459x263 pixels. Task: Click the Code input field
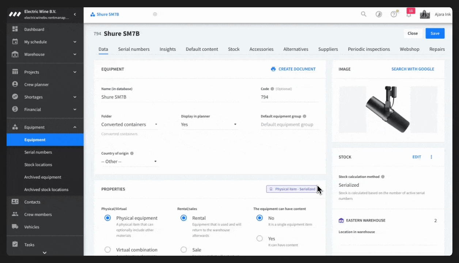pos(289,97)
